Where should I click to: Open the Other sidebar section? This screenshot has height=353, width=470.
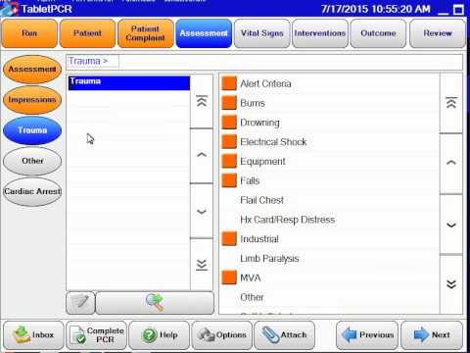coord(32,161)
